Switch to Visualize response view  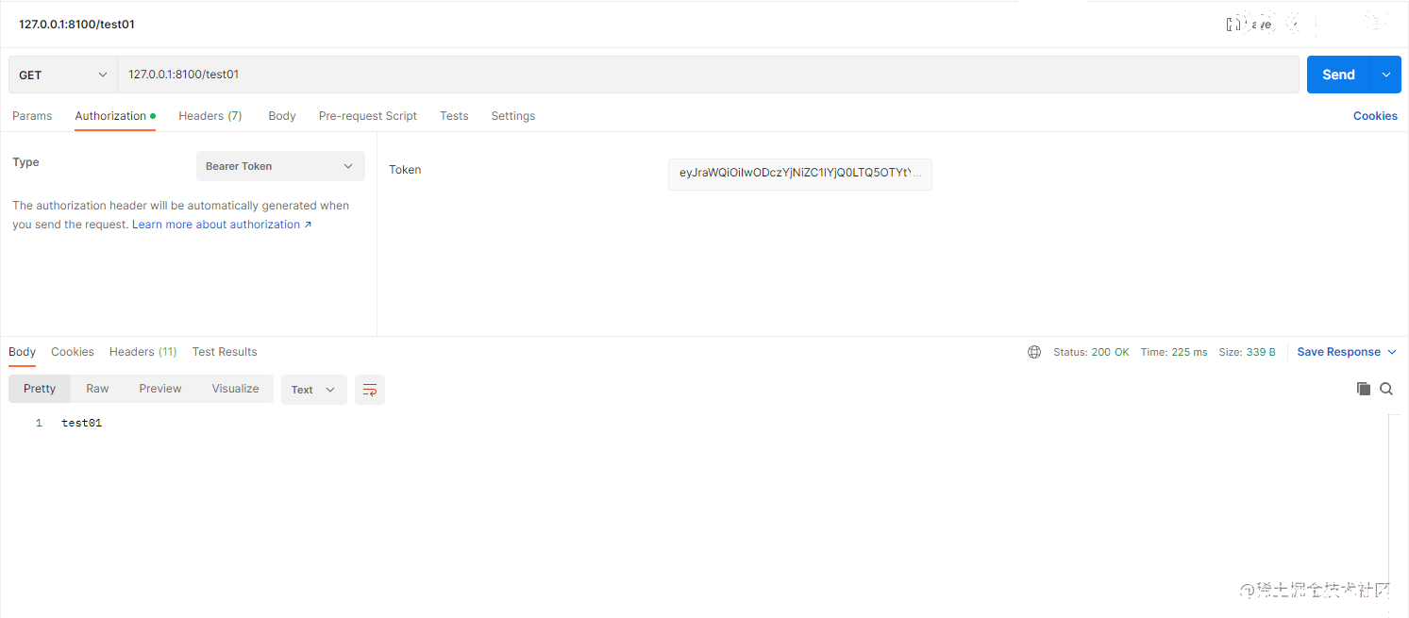(235, 389)
